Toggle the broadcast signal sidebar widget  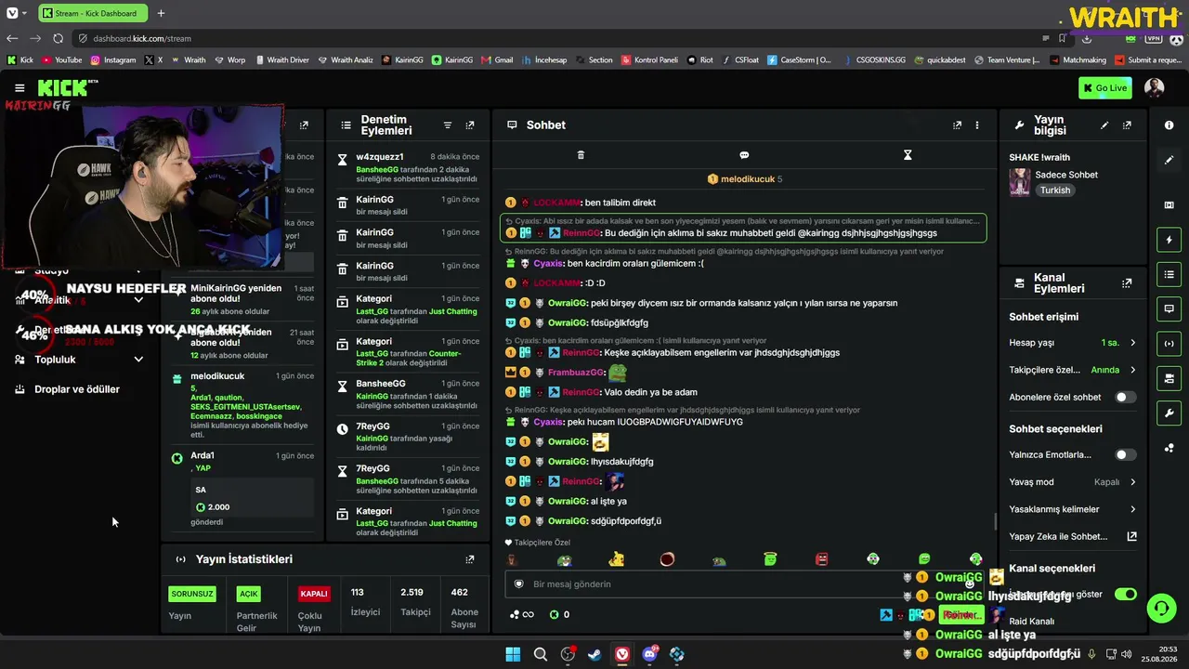point(1169,344)
